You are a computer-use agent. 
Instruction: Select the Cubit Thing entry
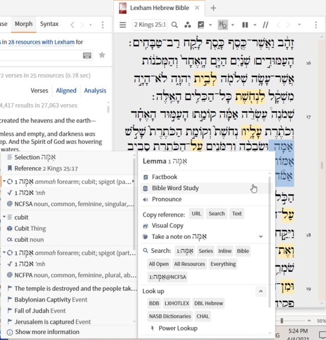point(68,229)
